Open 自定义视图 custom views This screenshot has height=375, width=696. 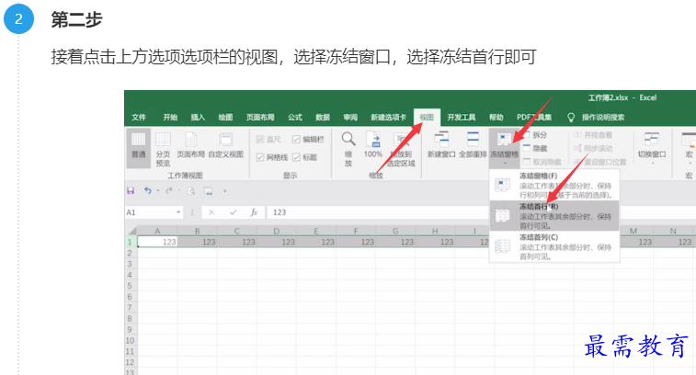pyautogui.click(x=225, y=145)
